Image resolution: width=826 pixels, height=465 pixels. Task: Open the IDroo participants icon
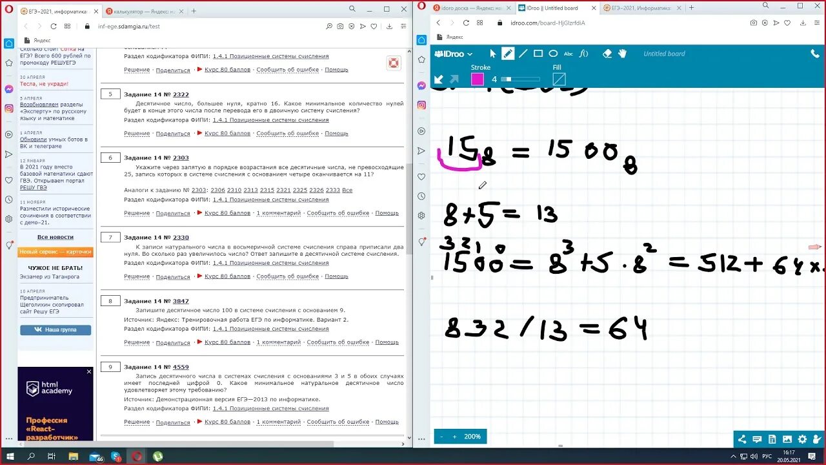pos(817,439)
